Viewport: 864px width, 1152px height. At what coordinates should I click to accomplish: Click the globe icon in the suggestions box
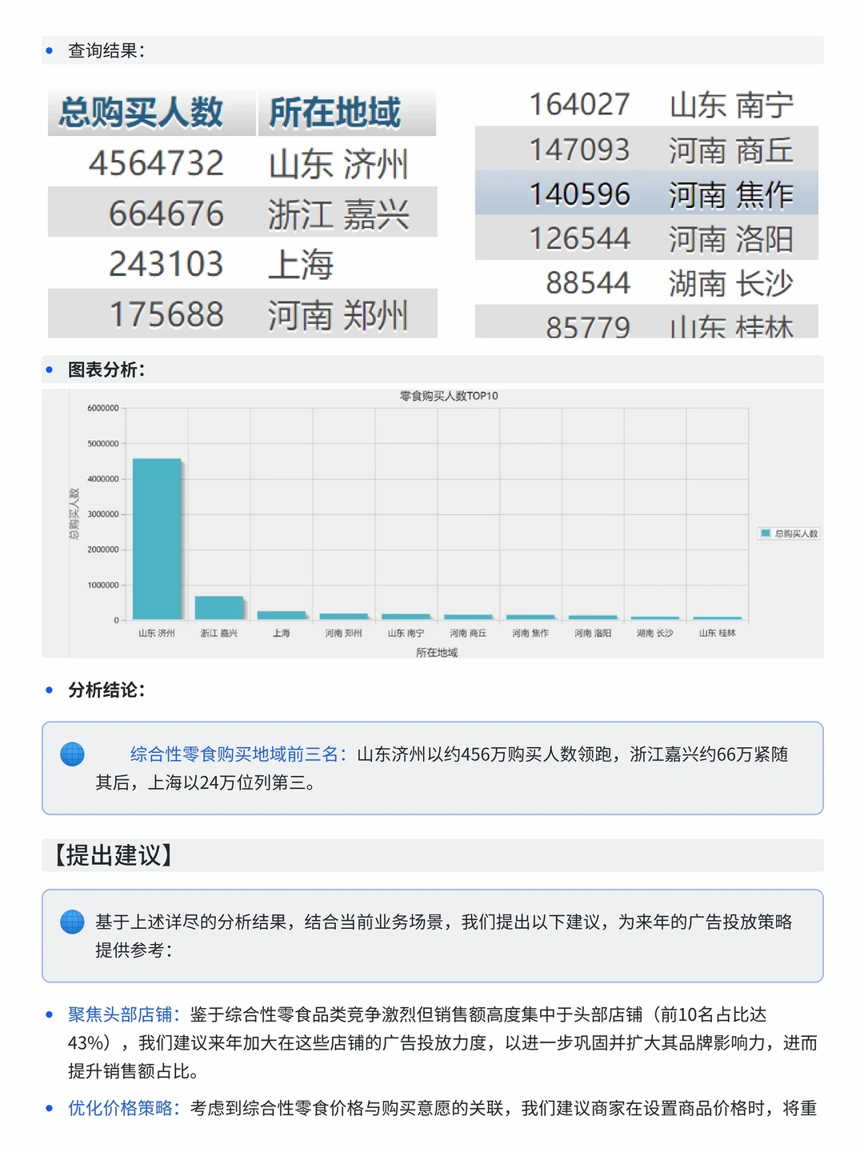[x=72, y=920]
